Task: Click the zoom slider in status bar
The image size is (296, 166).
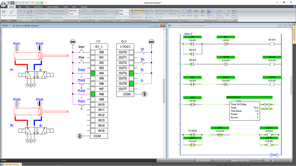Action: pos(282,161)
